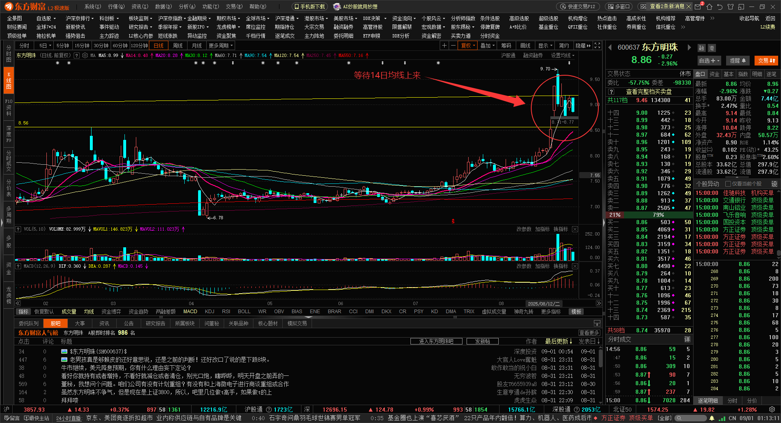Toggle 隐藏 to hide side panel
This screenshot has height=423, width=781.
(583, 46)
